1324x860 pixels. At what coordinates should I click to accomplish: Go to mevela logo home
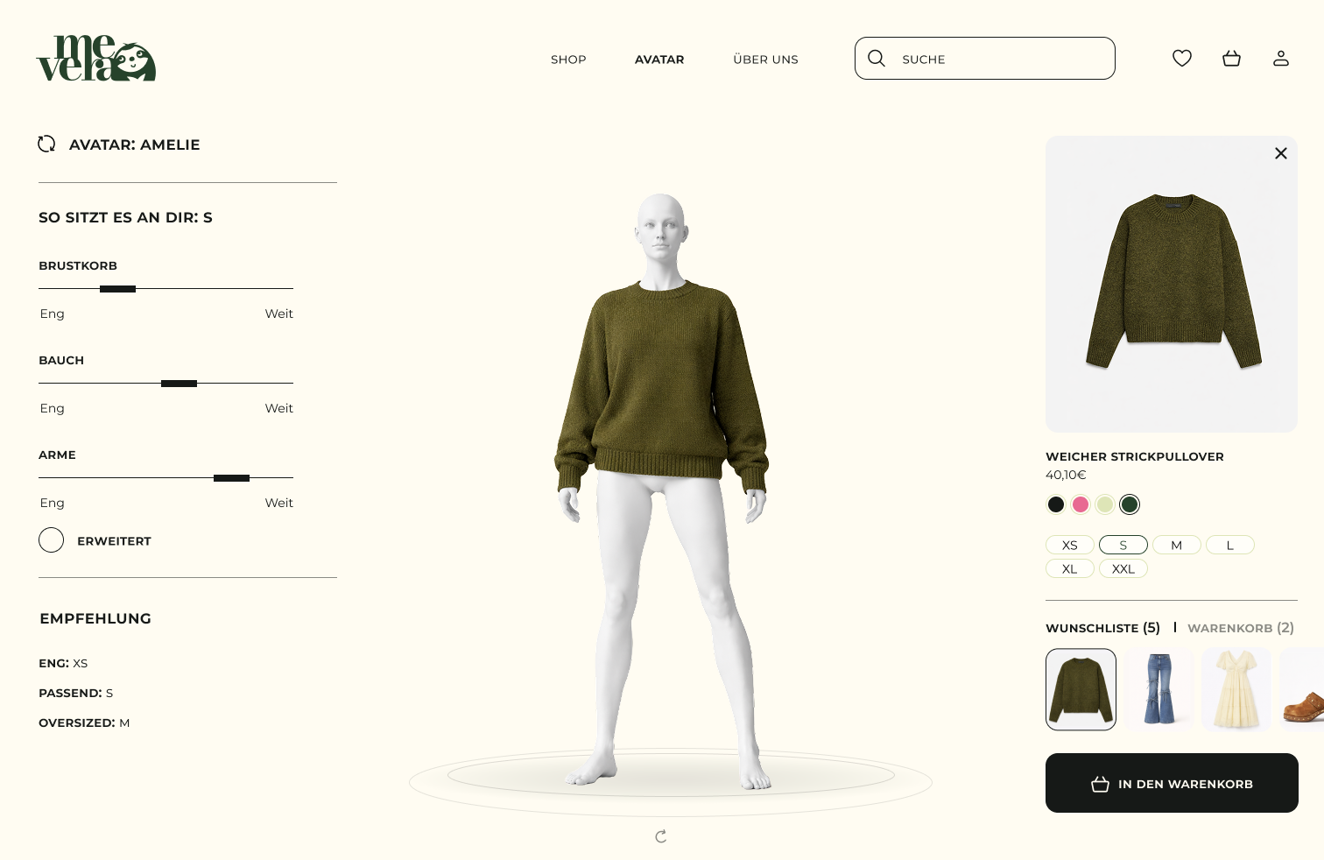pyautogui.click(x=95, y=58)
